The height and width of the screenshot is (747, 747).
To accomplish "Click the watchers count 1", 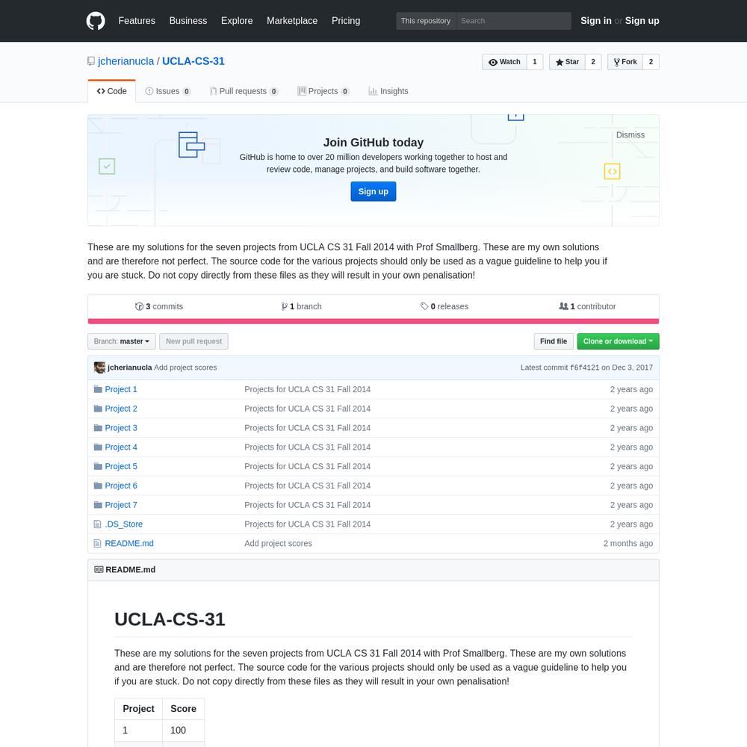I will (x=535, y=62).
